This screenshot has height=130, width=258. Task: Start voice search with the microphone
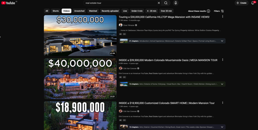tap(175, 3)
